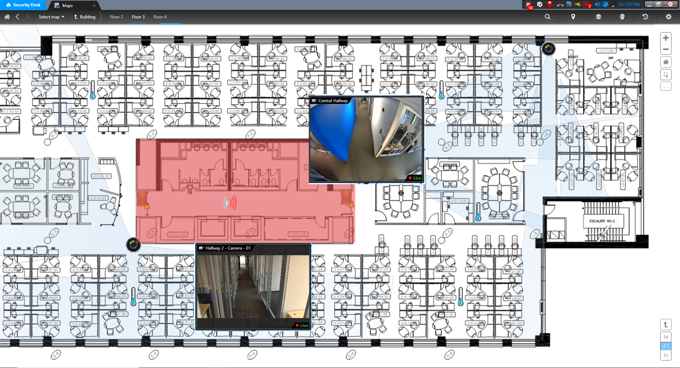Switch to Floor 2 map
The width and height of the screenshot is (680, 368).
click(117, 17)
